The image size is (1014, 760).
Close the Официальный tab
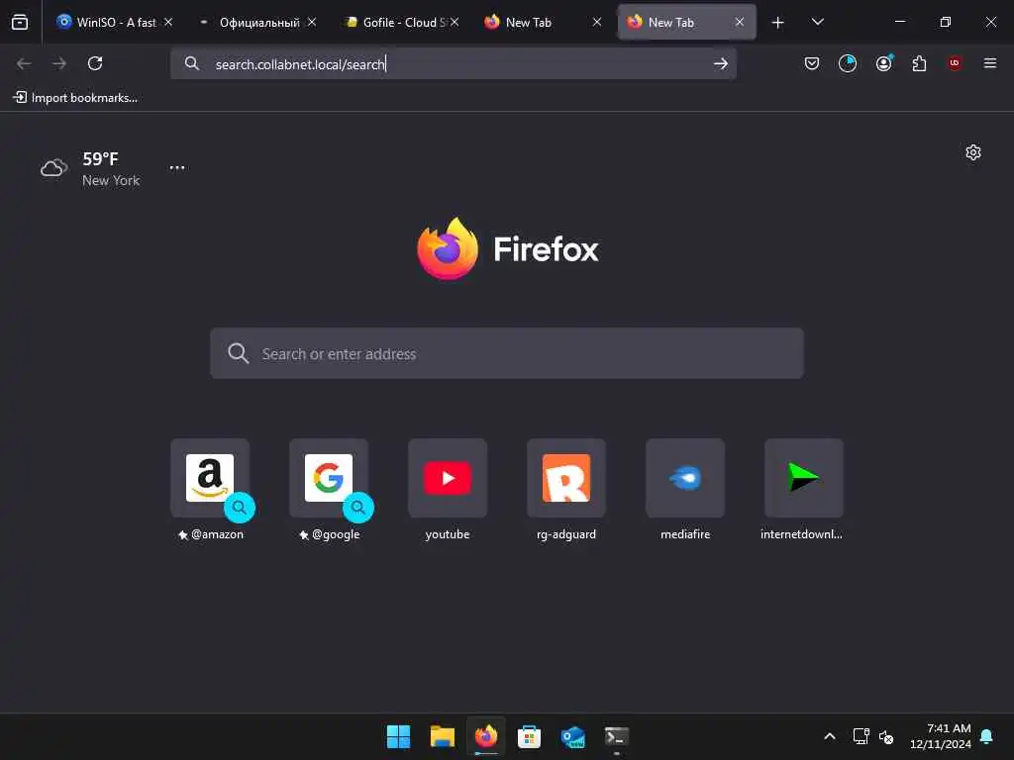312,22
